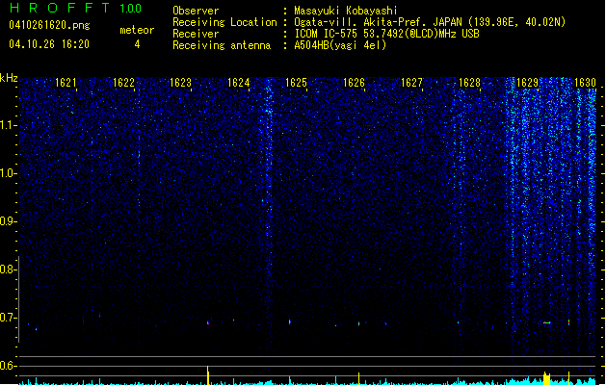
Task: Click the 1623 time axis label
Action: (180, 83)
